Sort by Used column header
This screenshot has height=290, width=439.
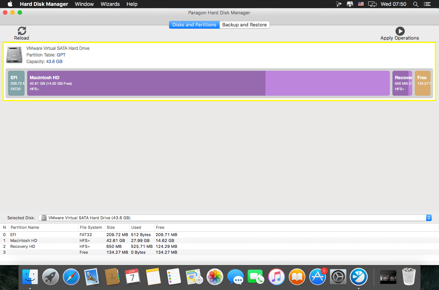(142, 227)
